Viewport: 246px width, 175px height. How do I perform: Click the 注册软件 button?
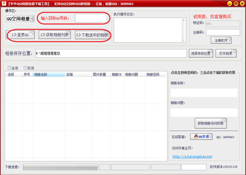point(221,40)
